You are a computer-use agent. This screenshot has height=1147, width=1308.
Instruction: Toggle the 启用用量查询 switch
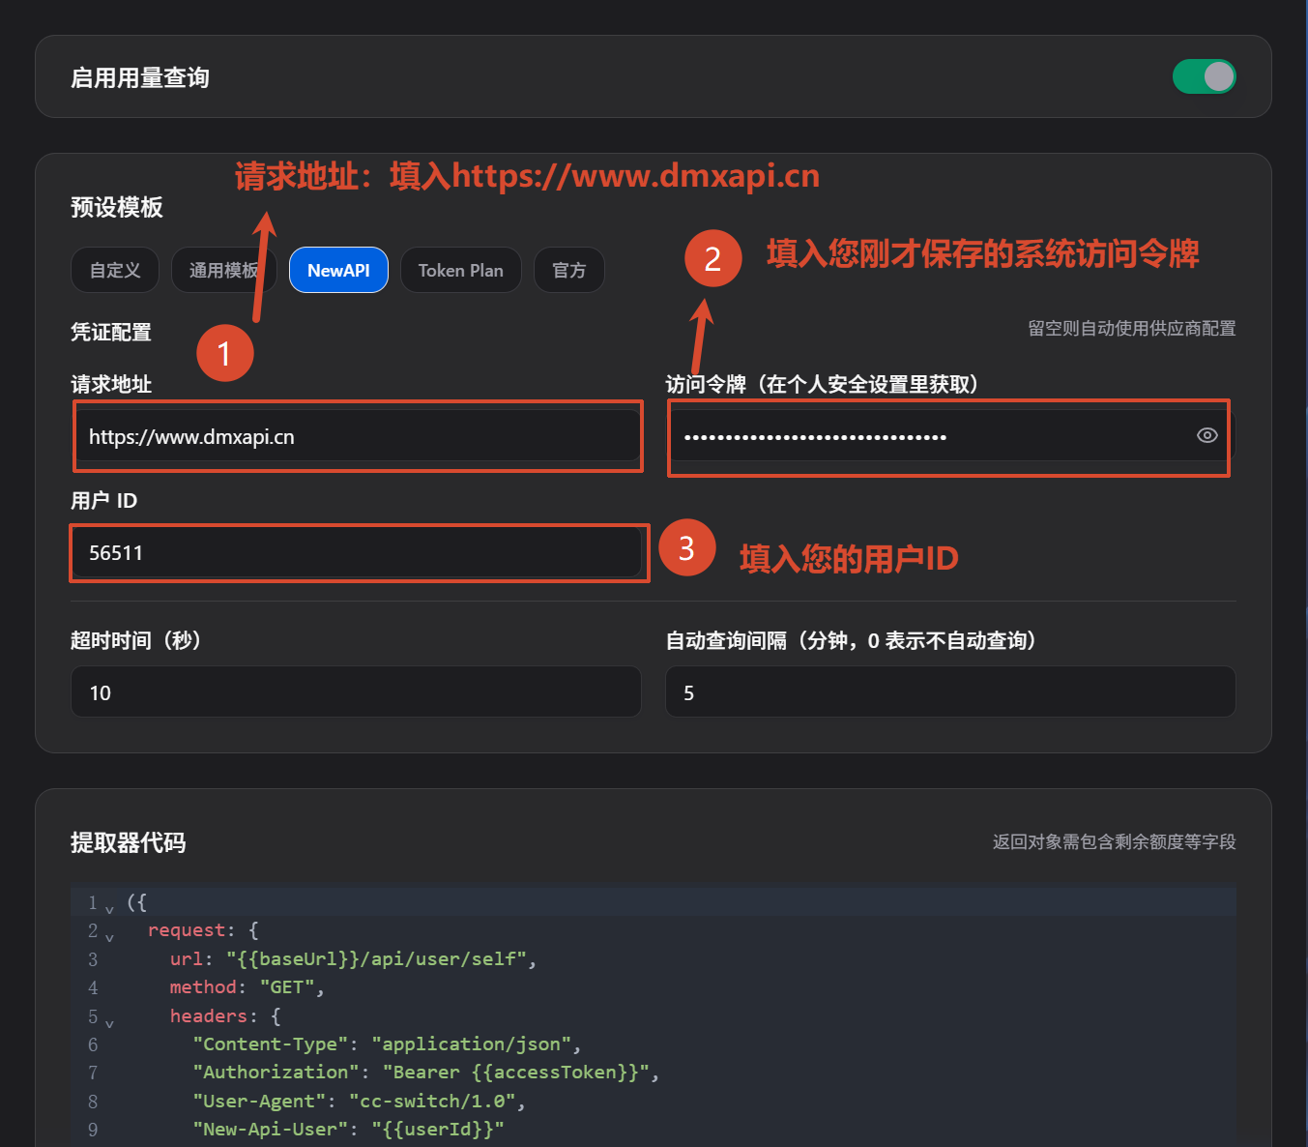click(1204, 76)
